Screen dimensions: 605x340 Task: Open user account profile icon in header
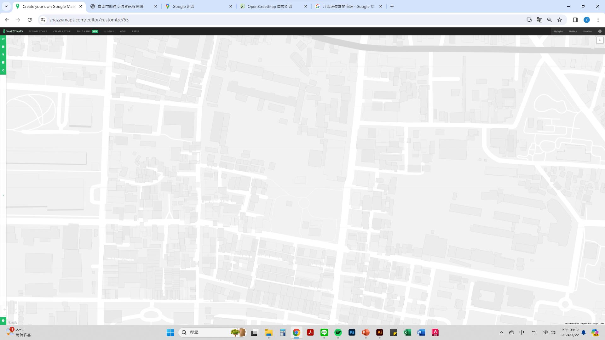[600, 31]
